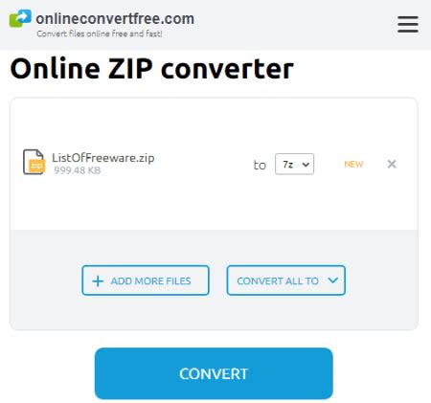Click the plus icon in Add More Files
This screenshot has width=431, height=403.
coord(98,281)
